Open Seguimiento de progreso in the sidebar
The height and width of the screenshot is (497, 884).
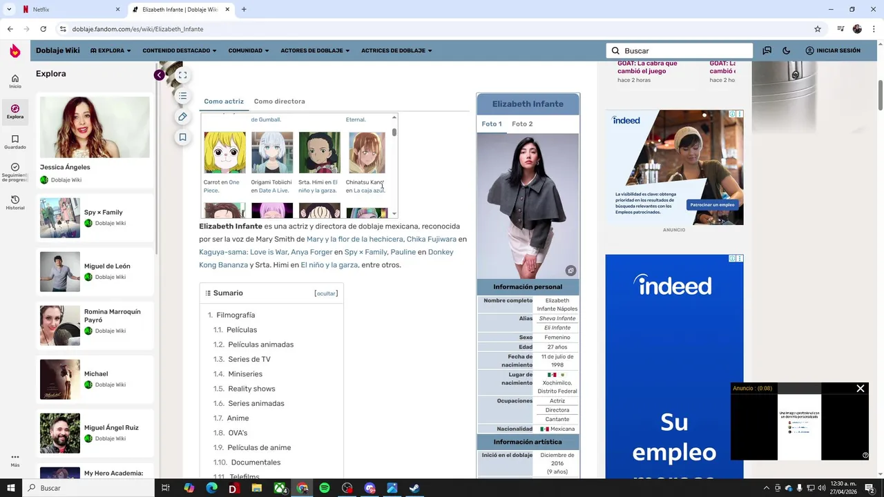(15, 172)
